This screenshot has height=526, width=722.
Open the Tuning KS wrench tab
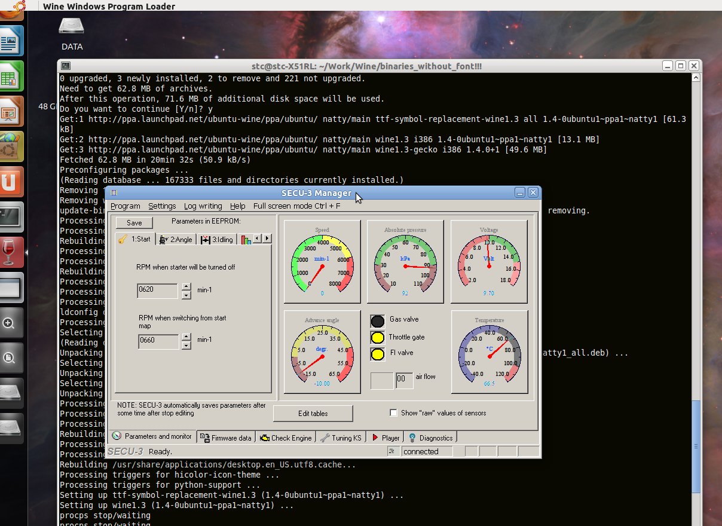point(341,438)
